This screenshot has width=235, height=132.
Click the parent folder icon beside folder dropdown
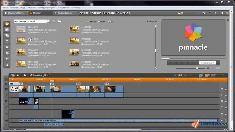tap(54, 21)
